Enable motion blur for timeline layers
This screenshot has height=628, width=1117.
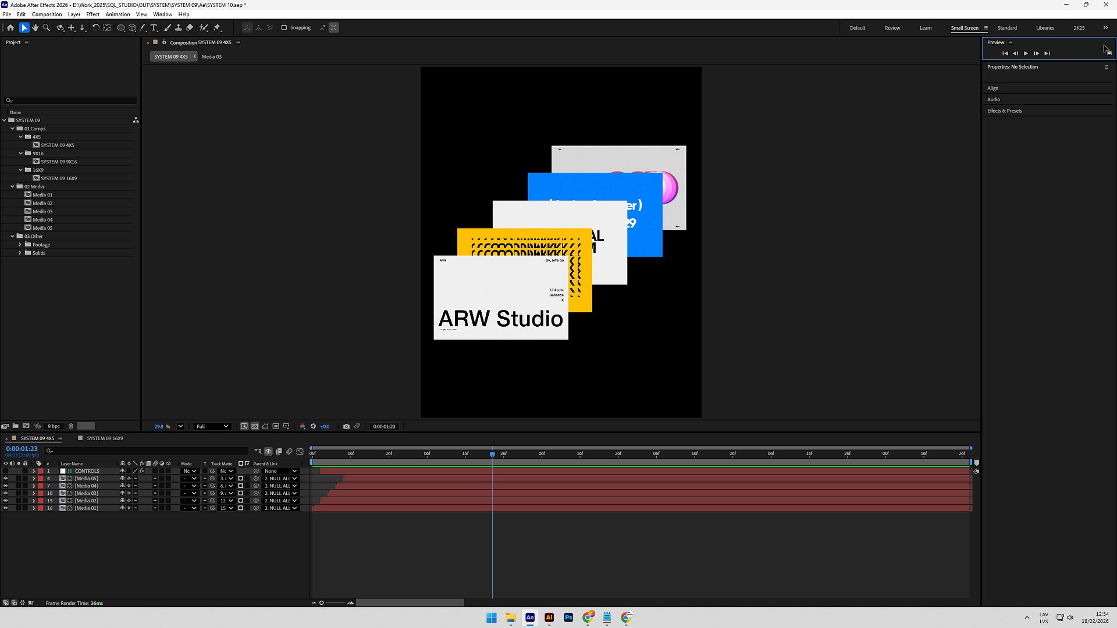289,451
